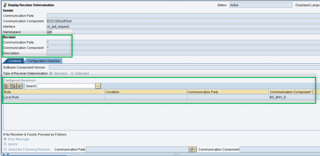Click Sender component field ECC120UnitTest
The width and height of the screenshot is (320, 156).
(x=183, y=21)
